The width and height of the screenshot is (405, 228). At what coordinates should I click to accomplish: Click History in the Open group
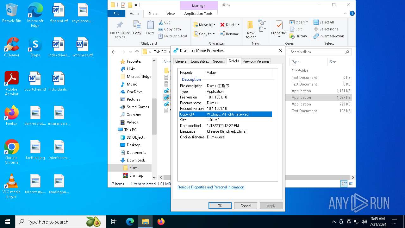click(298, 36)
